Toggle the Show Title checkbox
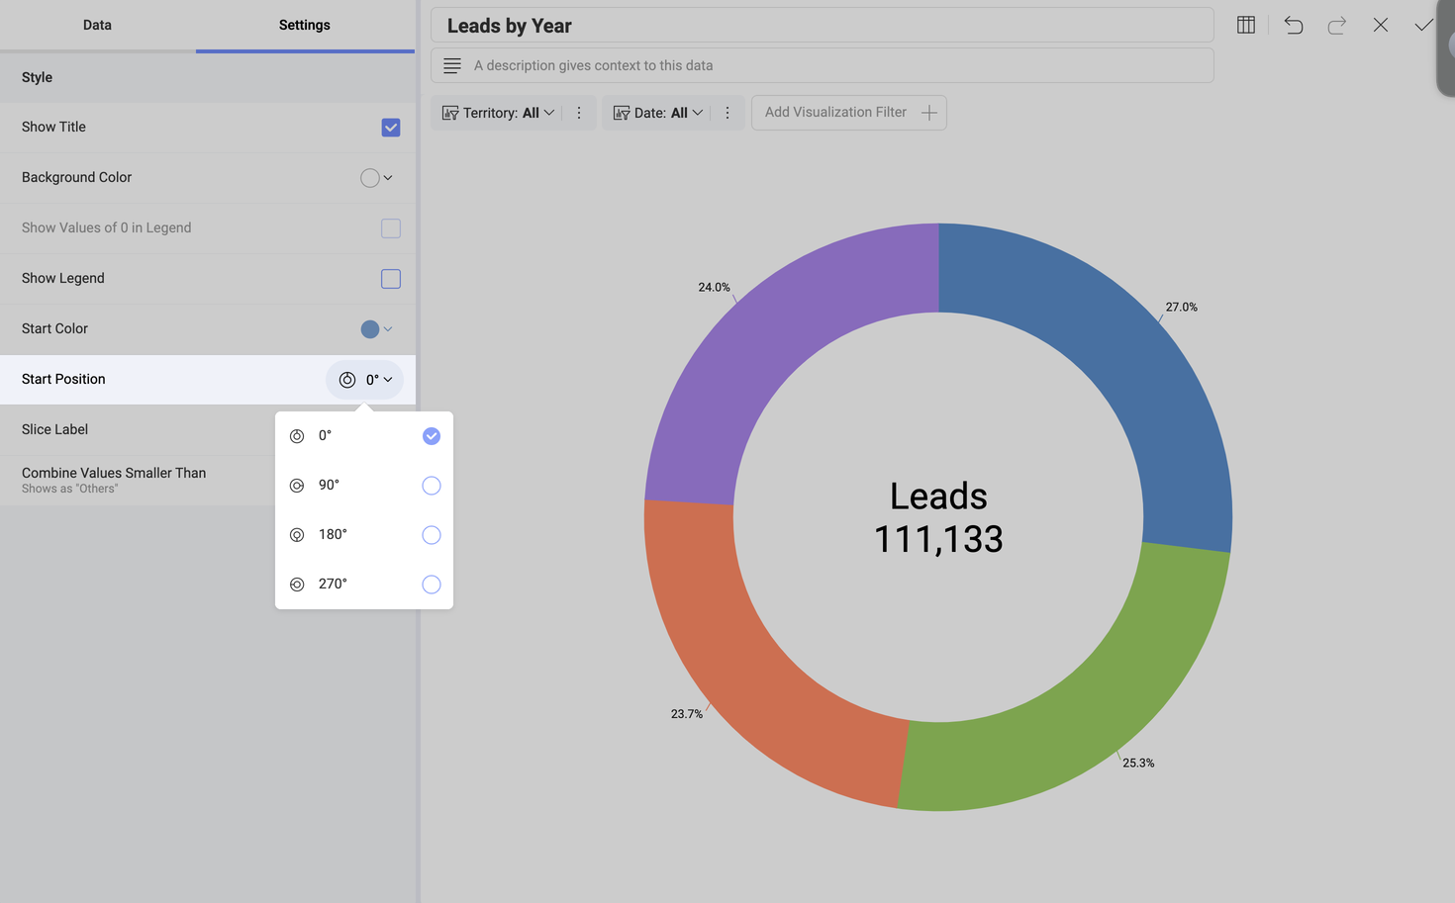The image size is (1455, 903). click(x=391, y=128)
